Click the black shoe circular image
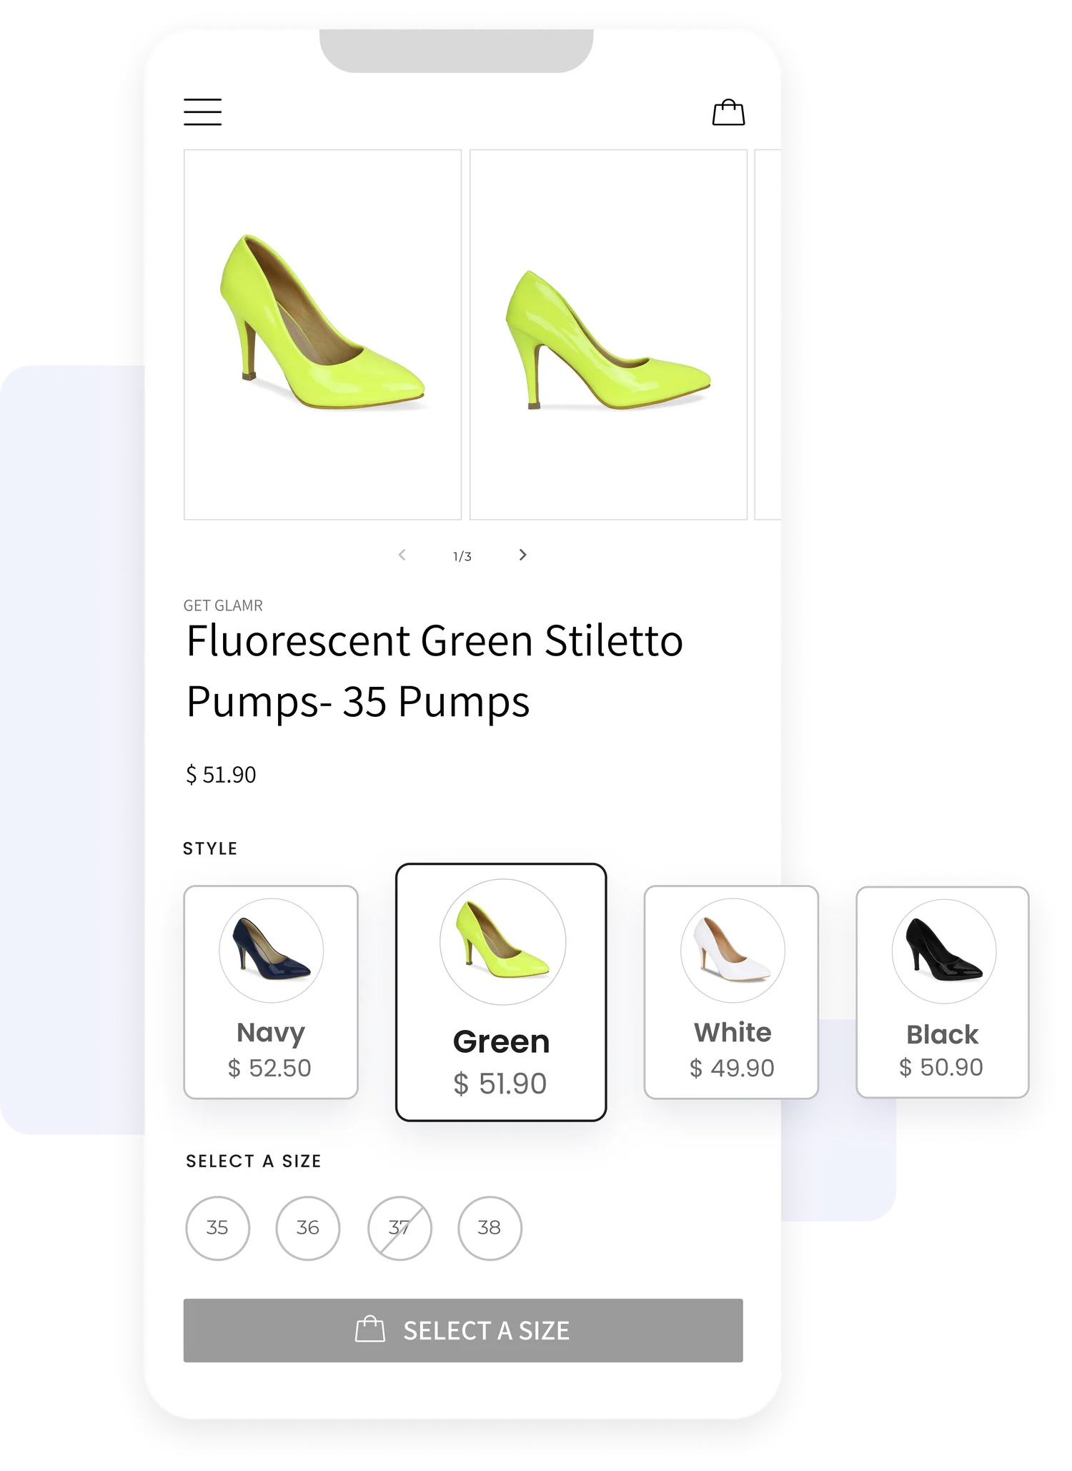 (x=943, y=951)
